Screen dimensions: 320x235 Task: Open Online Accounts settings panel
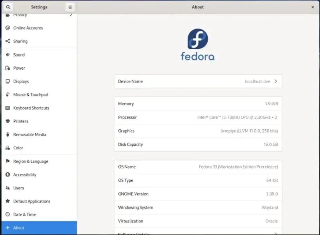point(39,28)
